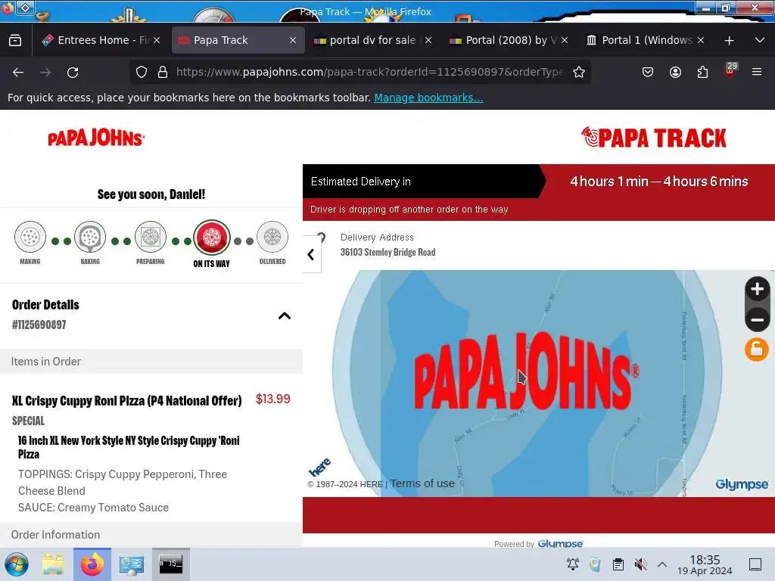Click the HERE maps logo
Image resolution: width=775 pixels, height=581 pixels.
click(x=320, y=467)
